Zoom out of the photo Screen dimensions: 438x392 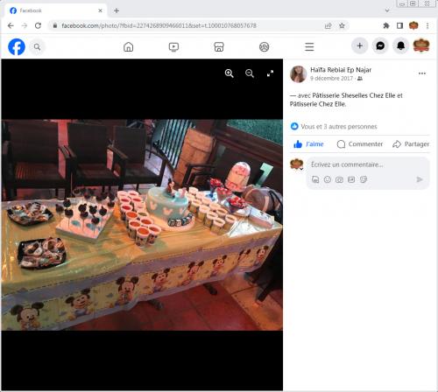[250, 73]
